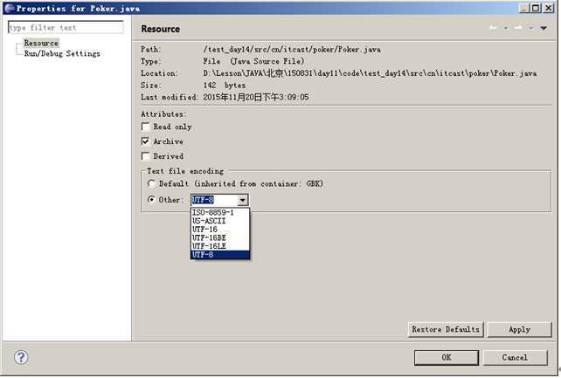This screenshot has width=561, height=378.
Task: Close the Properties for Poker.java dialog
Action: (x=549, y=8)
